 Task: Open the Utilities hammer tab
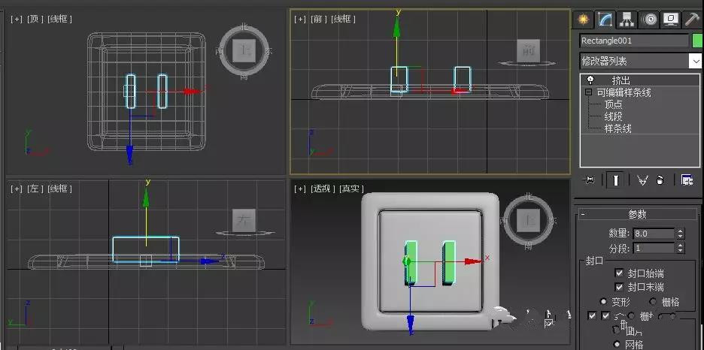click(x=692, y=20)
